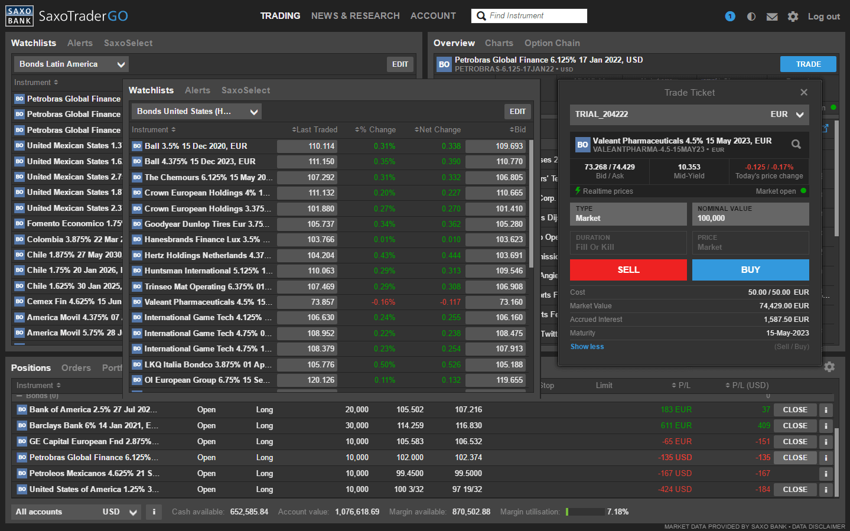Open Alerts tab in front watchlist panel
Image resolution: width=850 pixels, height=531 pixels.
[x=197, y=90]
